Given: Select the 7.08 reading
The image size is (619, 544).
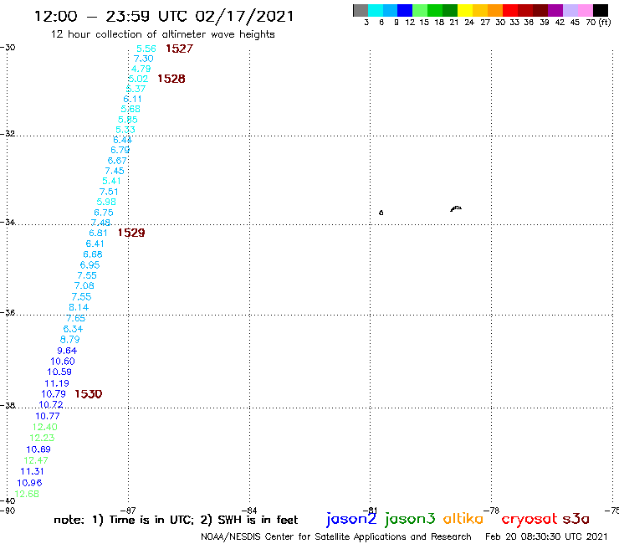Looking at the screenshot, I should (84, 285).
